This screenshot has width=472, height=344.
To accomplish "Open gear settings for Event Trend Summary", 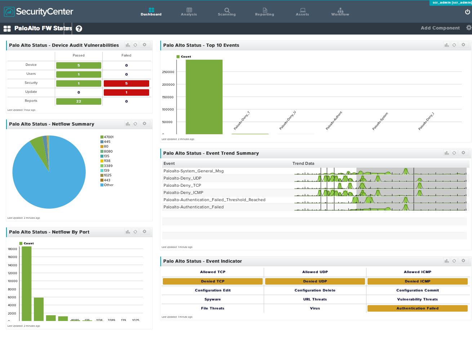I will pyautogui.click(x=463, y=153).
